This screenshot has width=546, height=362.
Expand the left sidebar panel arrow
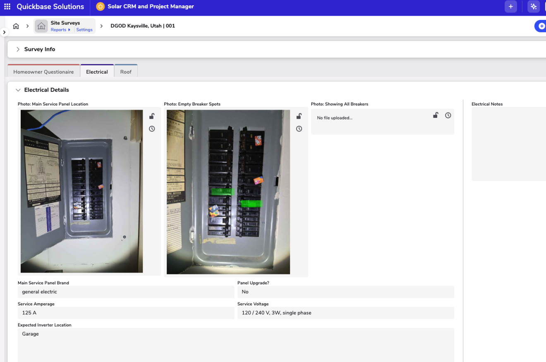click(x=4, y=32)
